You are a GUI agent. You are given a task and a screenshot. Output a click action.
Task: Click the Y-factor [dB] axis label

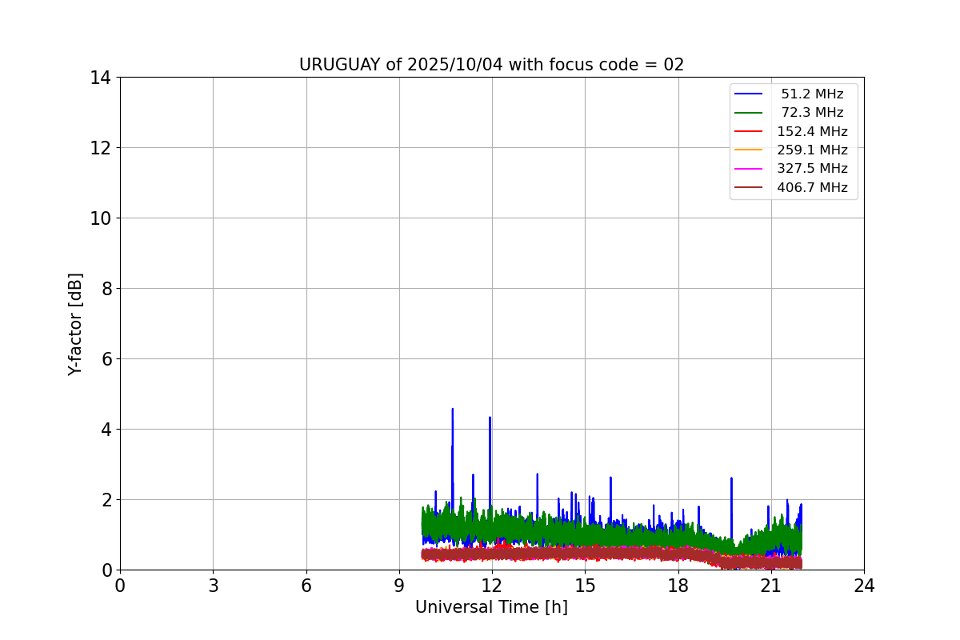[x=75, y=324]
